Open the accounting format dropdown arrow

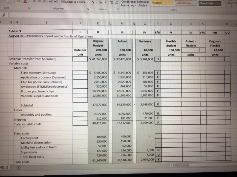click(96, 2)
